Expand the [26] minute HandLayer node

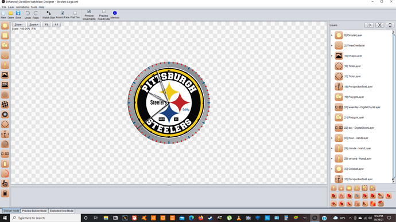pyautogui.click(x=332, y=148)
